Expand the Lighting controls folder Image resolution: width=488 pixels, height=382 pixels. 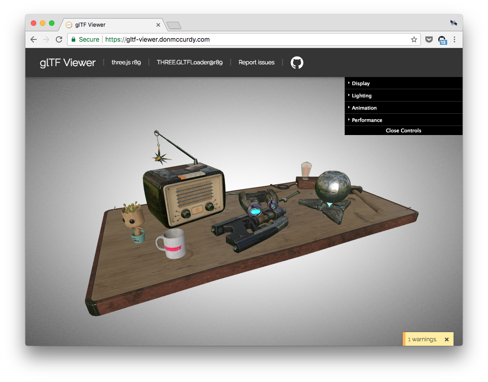(403, 96)
